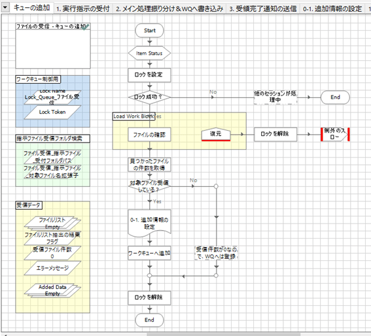Select the ロック成功？ decision stage
The height and width of the screenshot is (336, 371).
pos(149,97)
